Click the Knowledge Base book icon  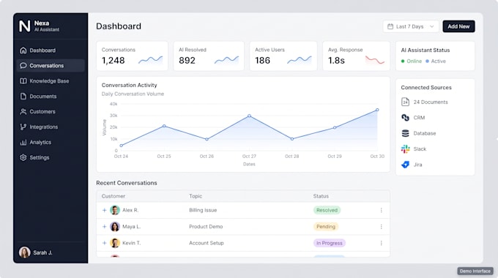pyautogui.click(x=23, y=81)
